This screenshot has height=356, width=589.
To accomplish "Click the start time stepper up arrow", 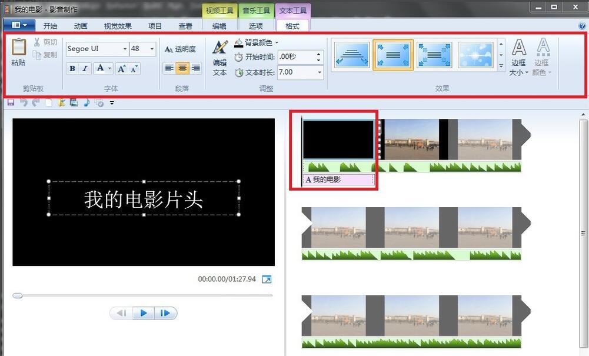I will 319,54.
